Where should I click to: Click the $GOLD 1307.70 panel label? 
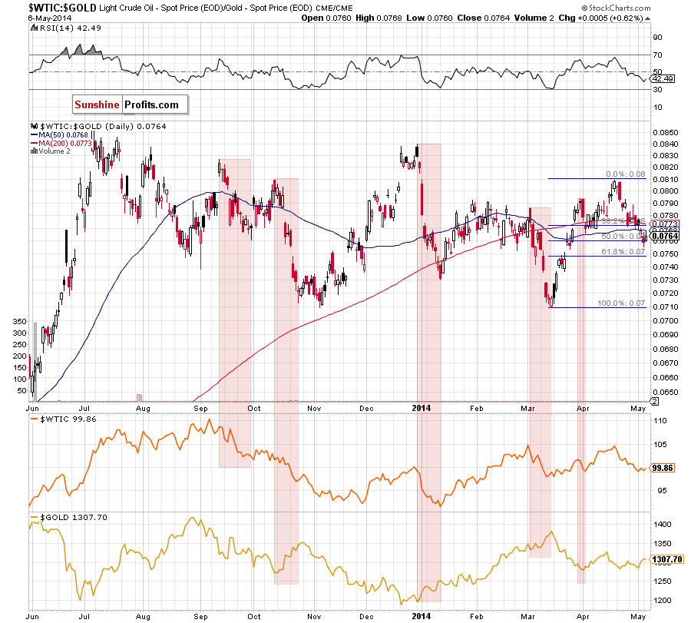[69, 518]
